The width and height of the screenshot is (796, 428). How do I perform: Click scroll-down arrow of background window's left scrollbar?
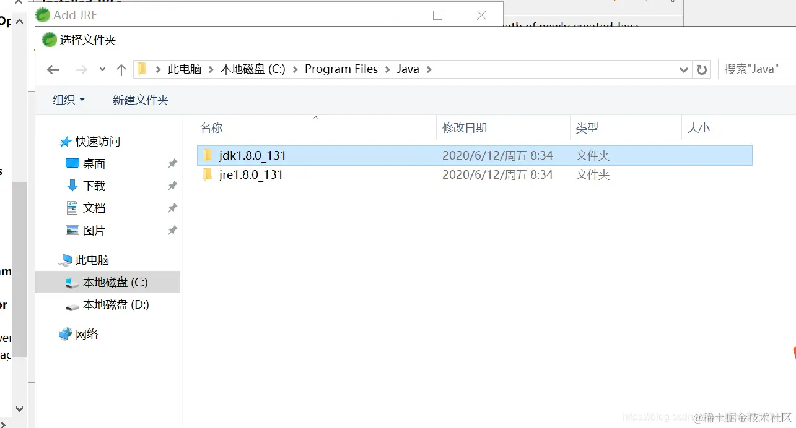[x=19, y=409]
